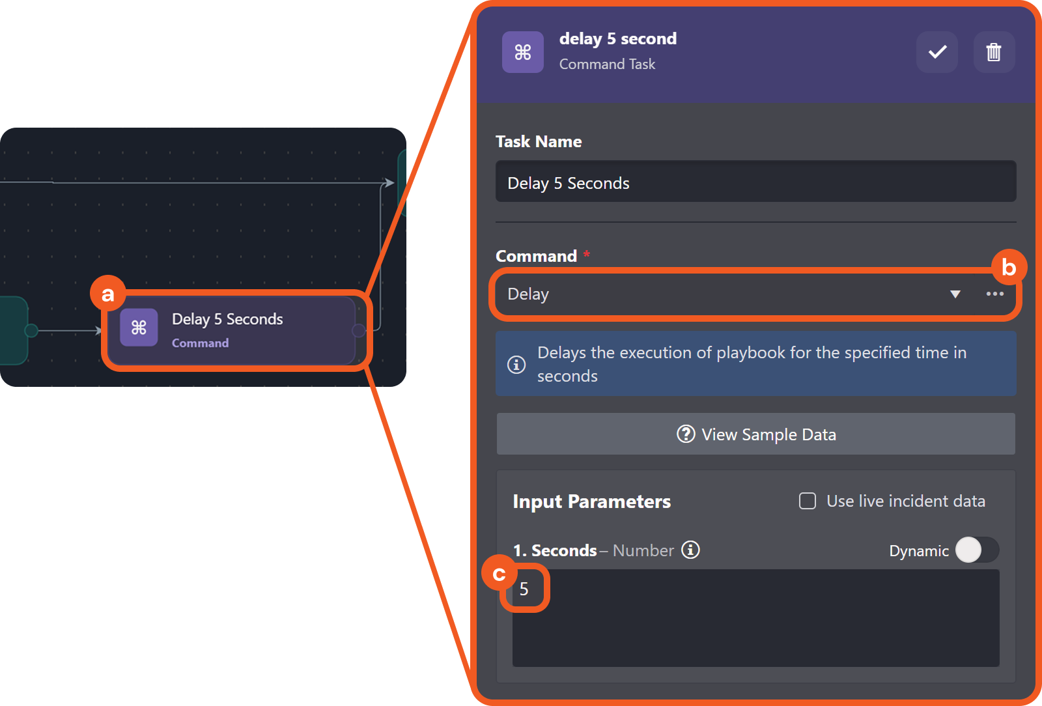Click the command icon on Delay node

139,327
